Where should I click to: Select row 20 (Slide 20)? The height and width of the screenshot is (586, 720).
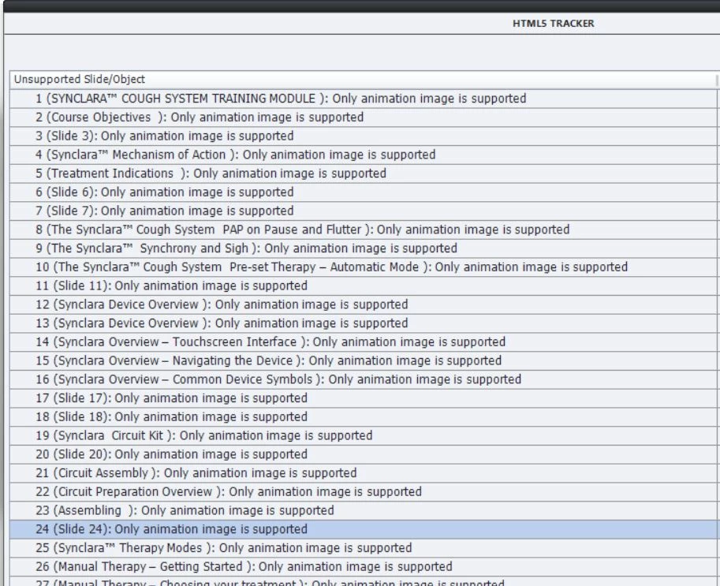coord(363,454)
